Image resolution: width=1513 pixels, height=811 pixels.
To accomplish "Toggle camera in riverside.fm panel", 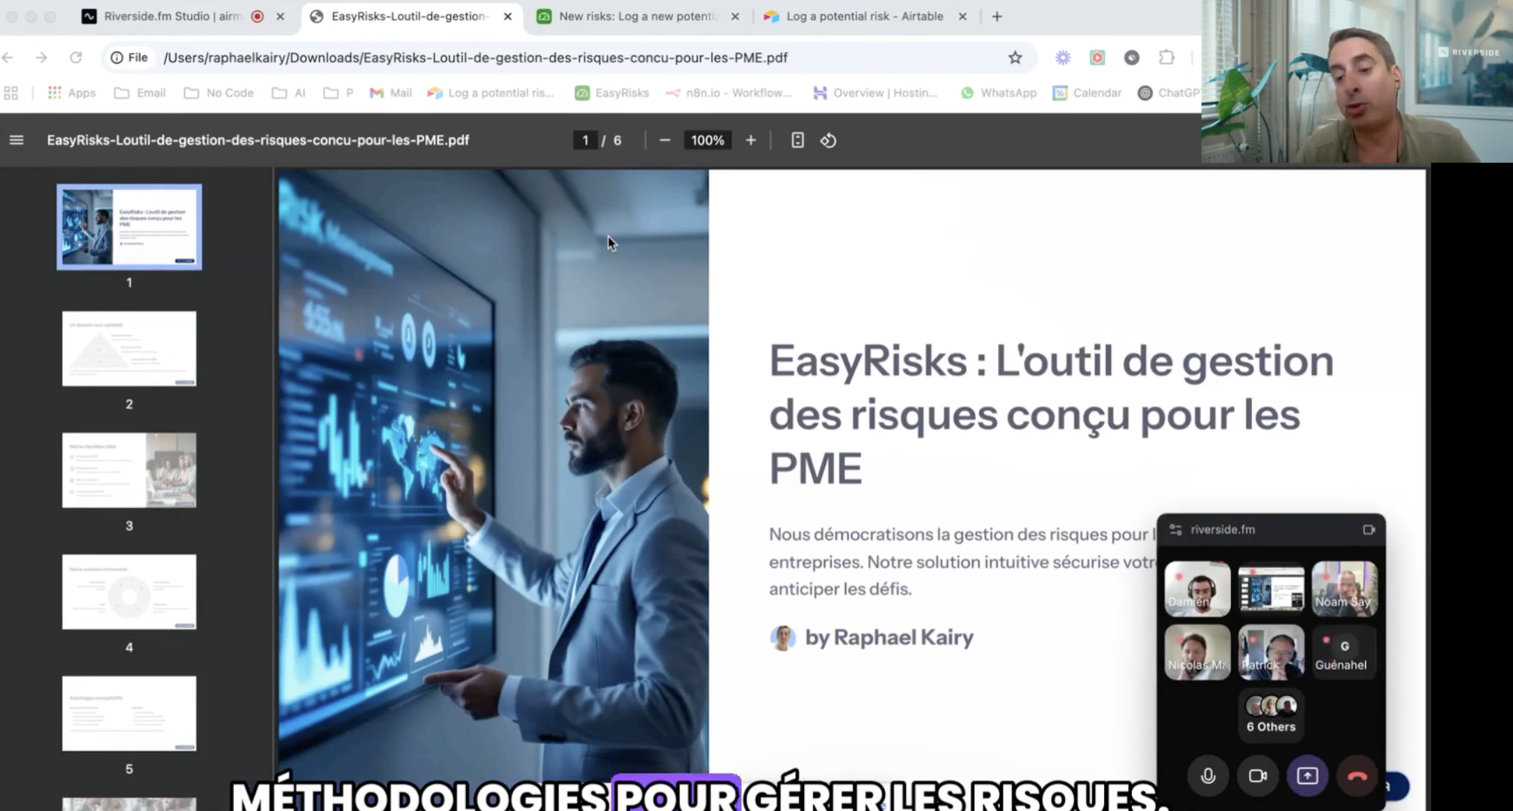I will (1258, 775).
